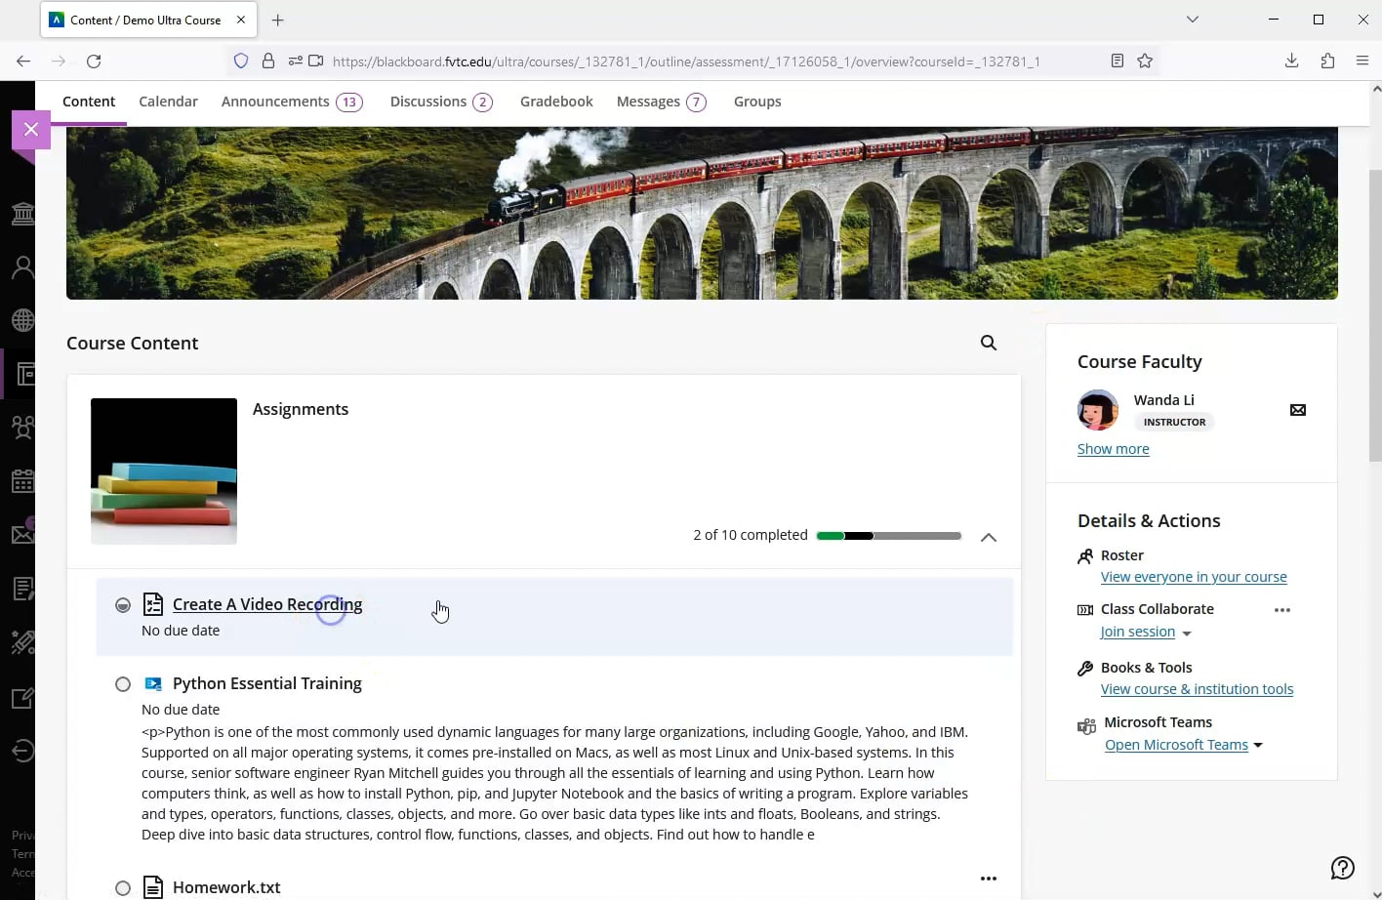The width and height of the screenshot is (1382, 900).
Task: Close the course panel with the purple X
Action: click(30, 129)
